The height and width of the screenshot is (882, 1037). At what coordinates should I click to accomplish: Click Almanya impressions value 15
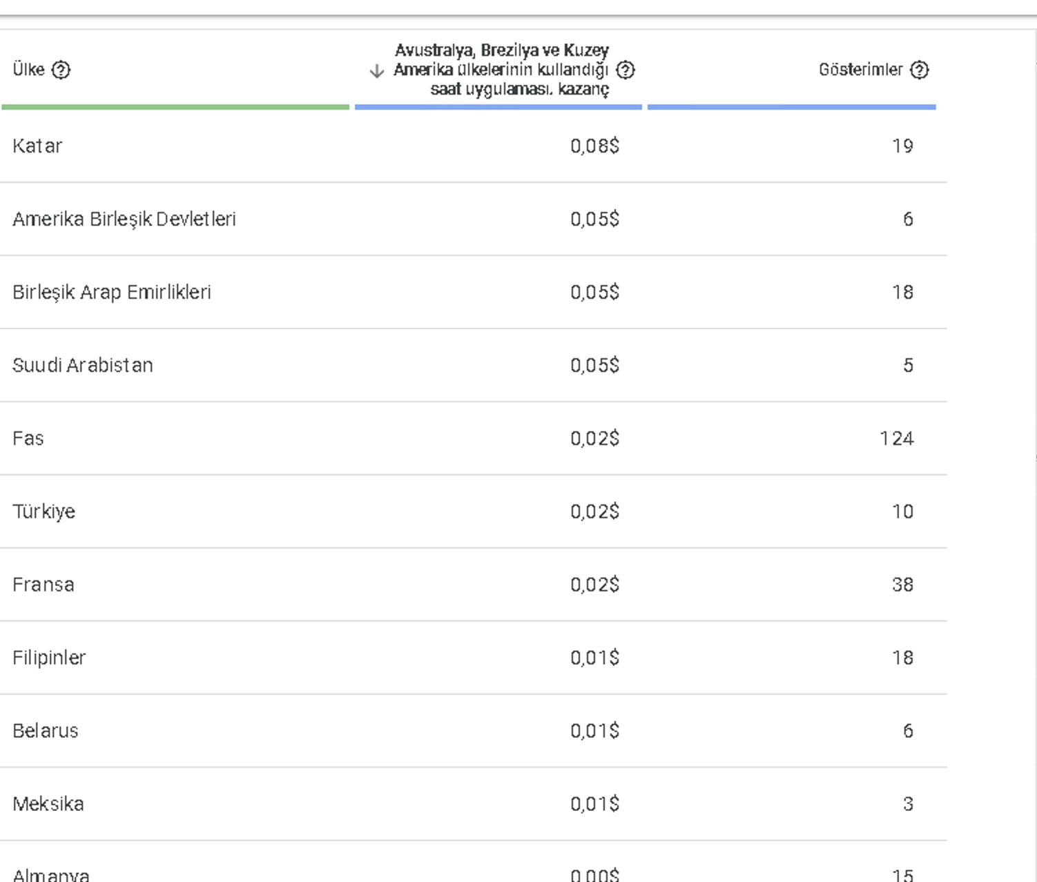pyautogui.click(x=902, y=875)
